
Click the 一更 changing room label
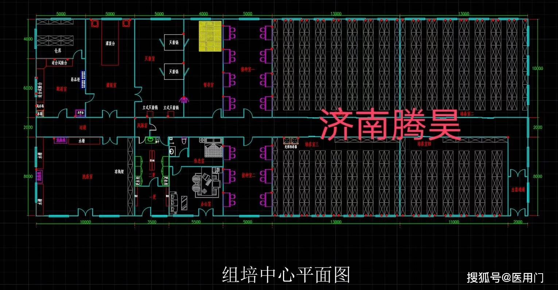(153, 197)
